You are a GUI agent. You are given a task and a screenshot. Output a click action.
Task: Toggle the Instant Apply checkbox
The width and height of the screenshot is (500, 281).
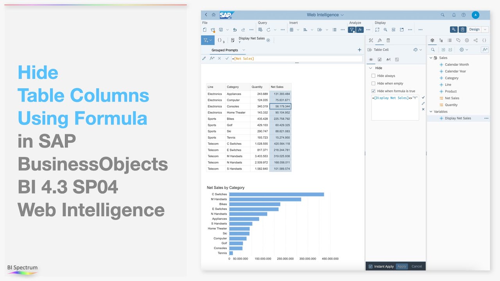(x=371, y=267)
